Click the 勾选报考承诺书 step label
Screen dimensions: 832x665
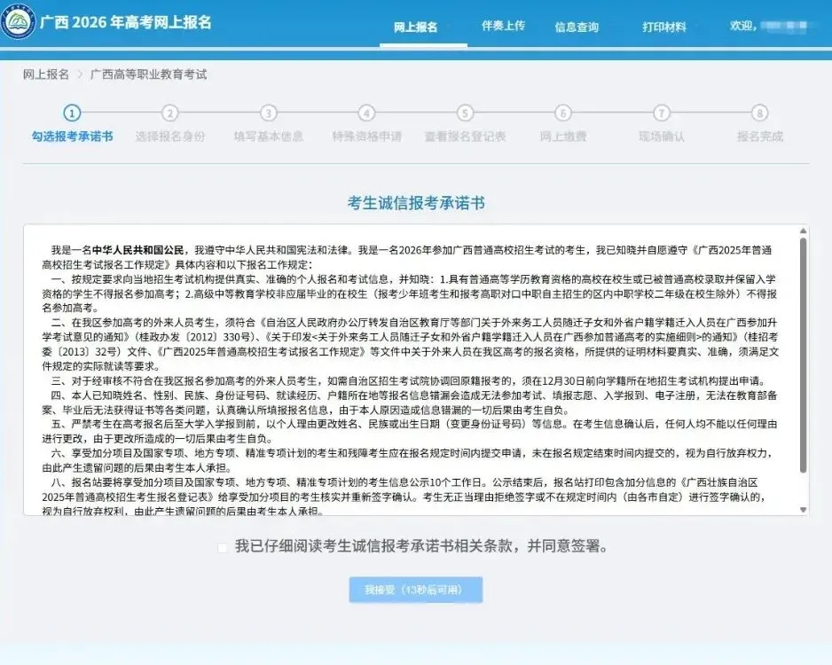72,137
